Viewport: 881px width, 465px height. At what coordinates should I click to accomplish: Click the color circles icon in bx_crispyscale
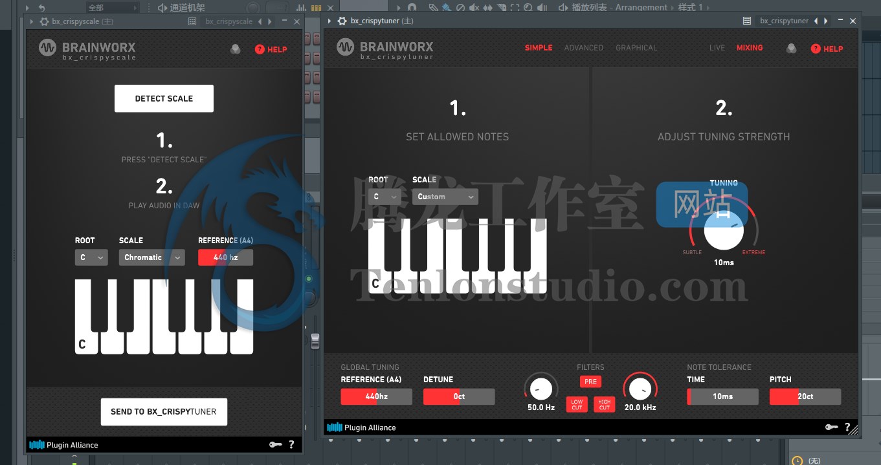coord(235,49)
